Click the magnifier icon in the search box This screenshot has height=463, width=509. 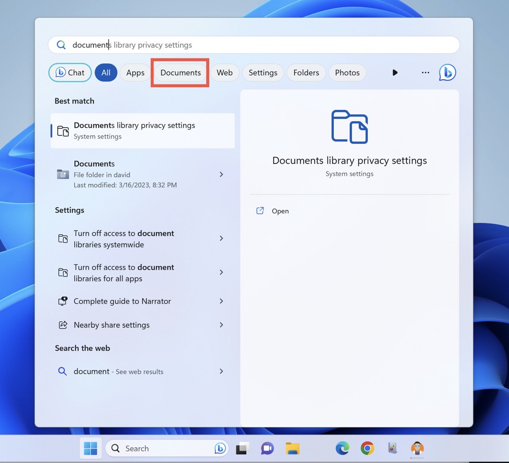click(61, 44)
